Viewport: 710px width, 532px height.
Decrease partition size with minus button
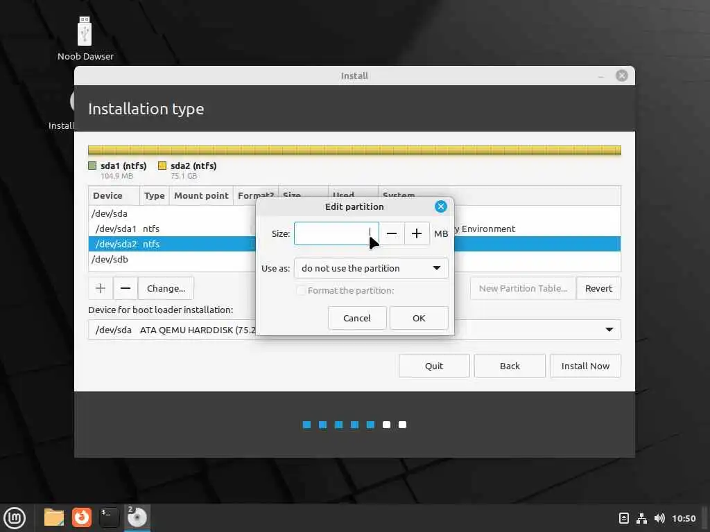click(x=392, y=233)
